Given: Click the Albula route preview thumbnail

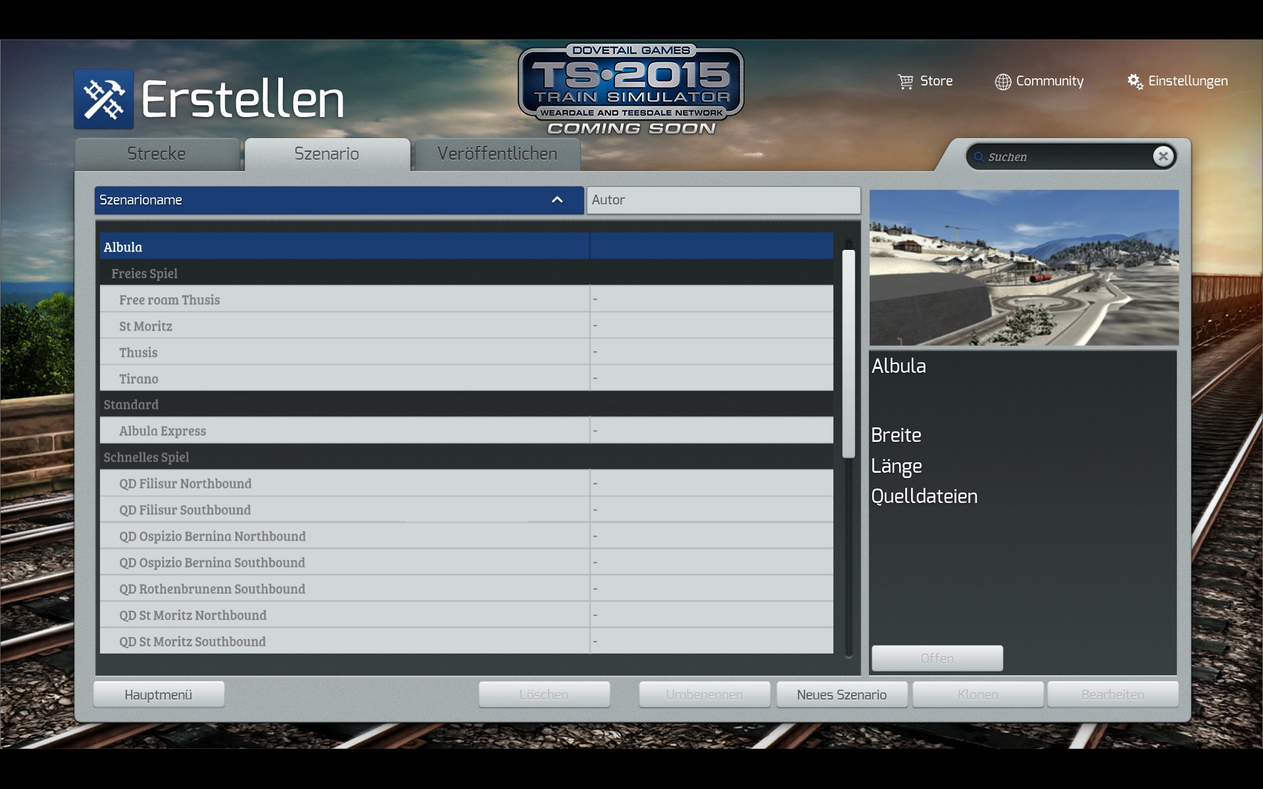Looking at the screenshot, I should point(1024,268).
